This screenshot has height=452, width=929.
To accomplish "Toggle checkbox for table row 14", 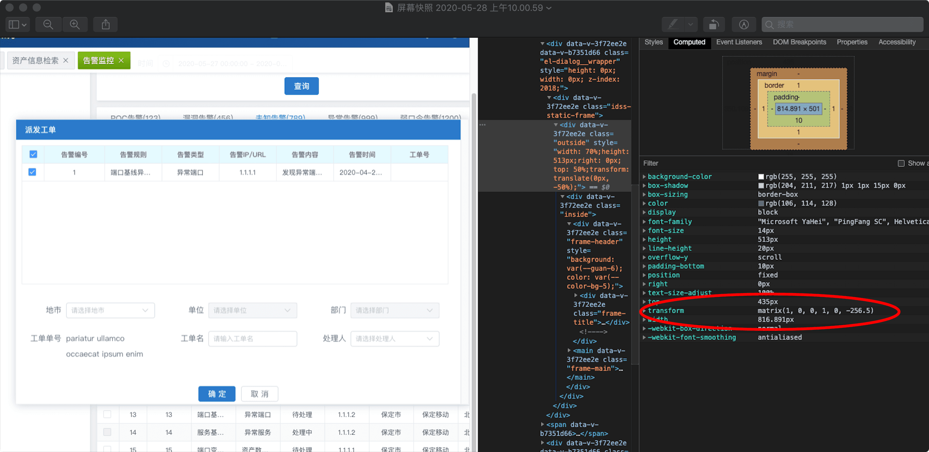I will 107,432.
